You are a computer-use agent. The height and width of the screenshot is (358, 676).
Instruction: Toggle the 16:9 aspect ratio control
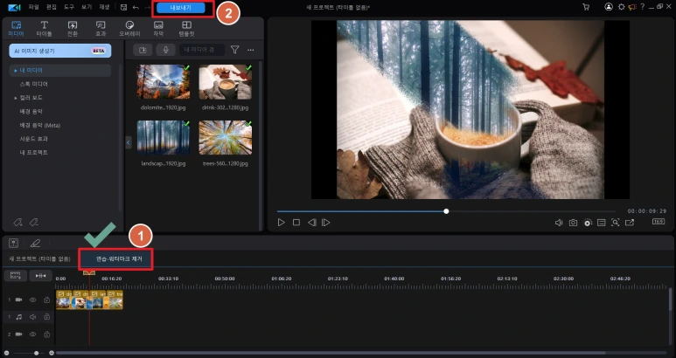coord(659,222)
